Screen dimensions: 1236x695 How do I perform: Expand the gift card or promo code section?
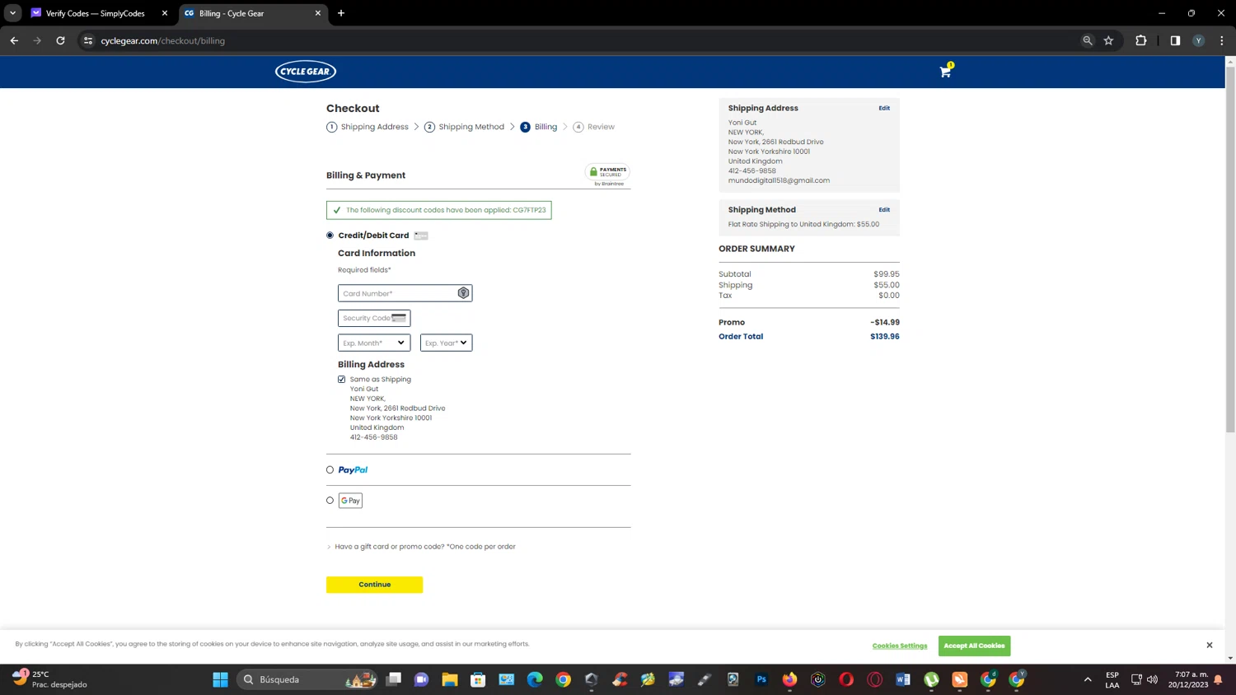(x=421, y=547)
